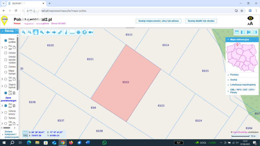Click the ruler measurement tool icon
Screen dimensions: 260x146
click(x=72, y=32)
